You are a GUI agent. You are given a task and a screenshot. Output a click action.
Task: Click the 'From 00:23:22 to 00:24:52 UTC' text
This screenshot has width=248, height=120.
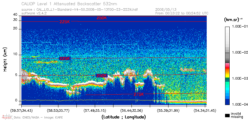point(182,13)
